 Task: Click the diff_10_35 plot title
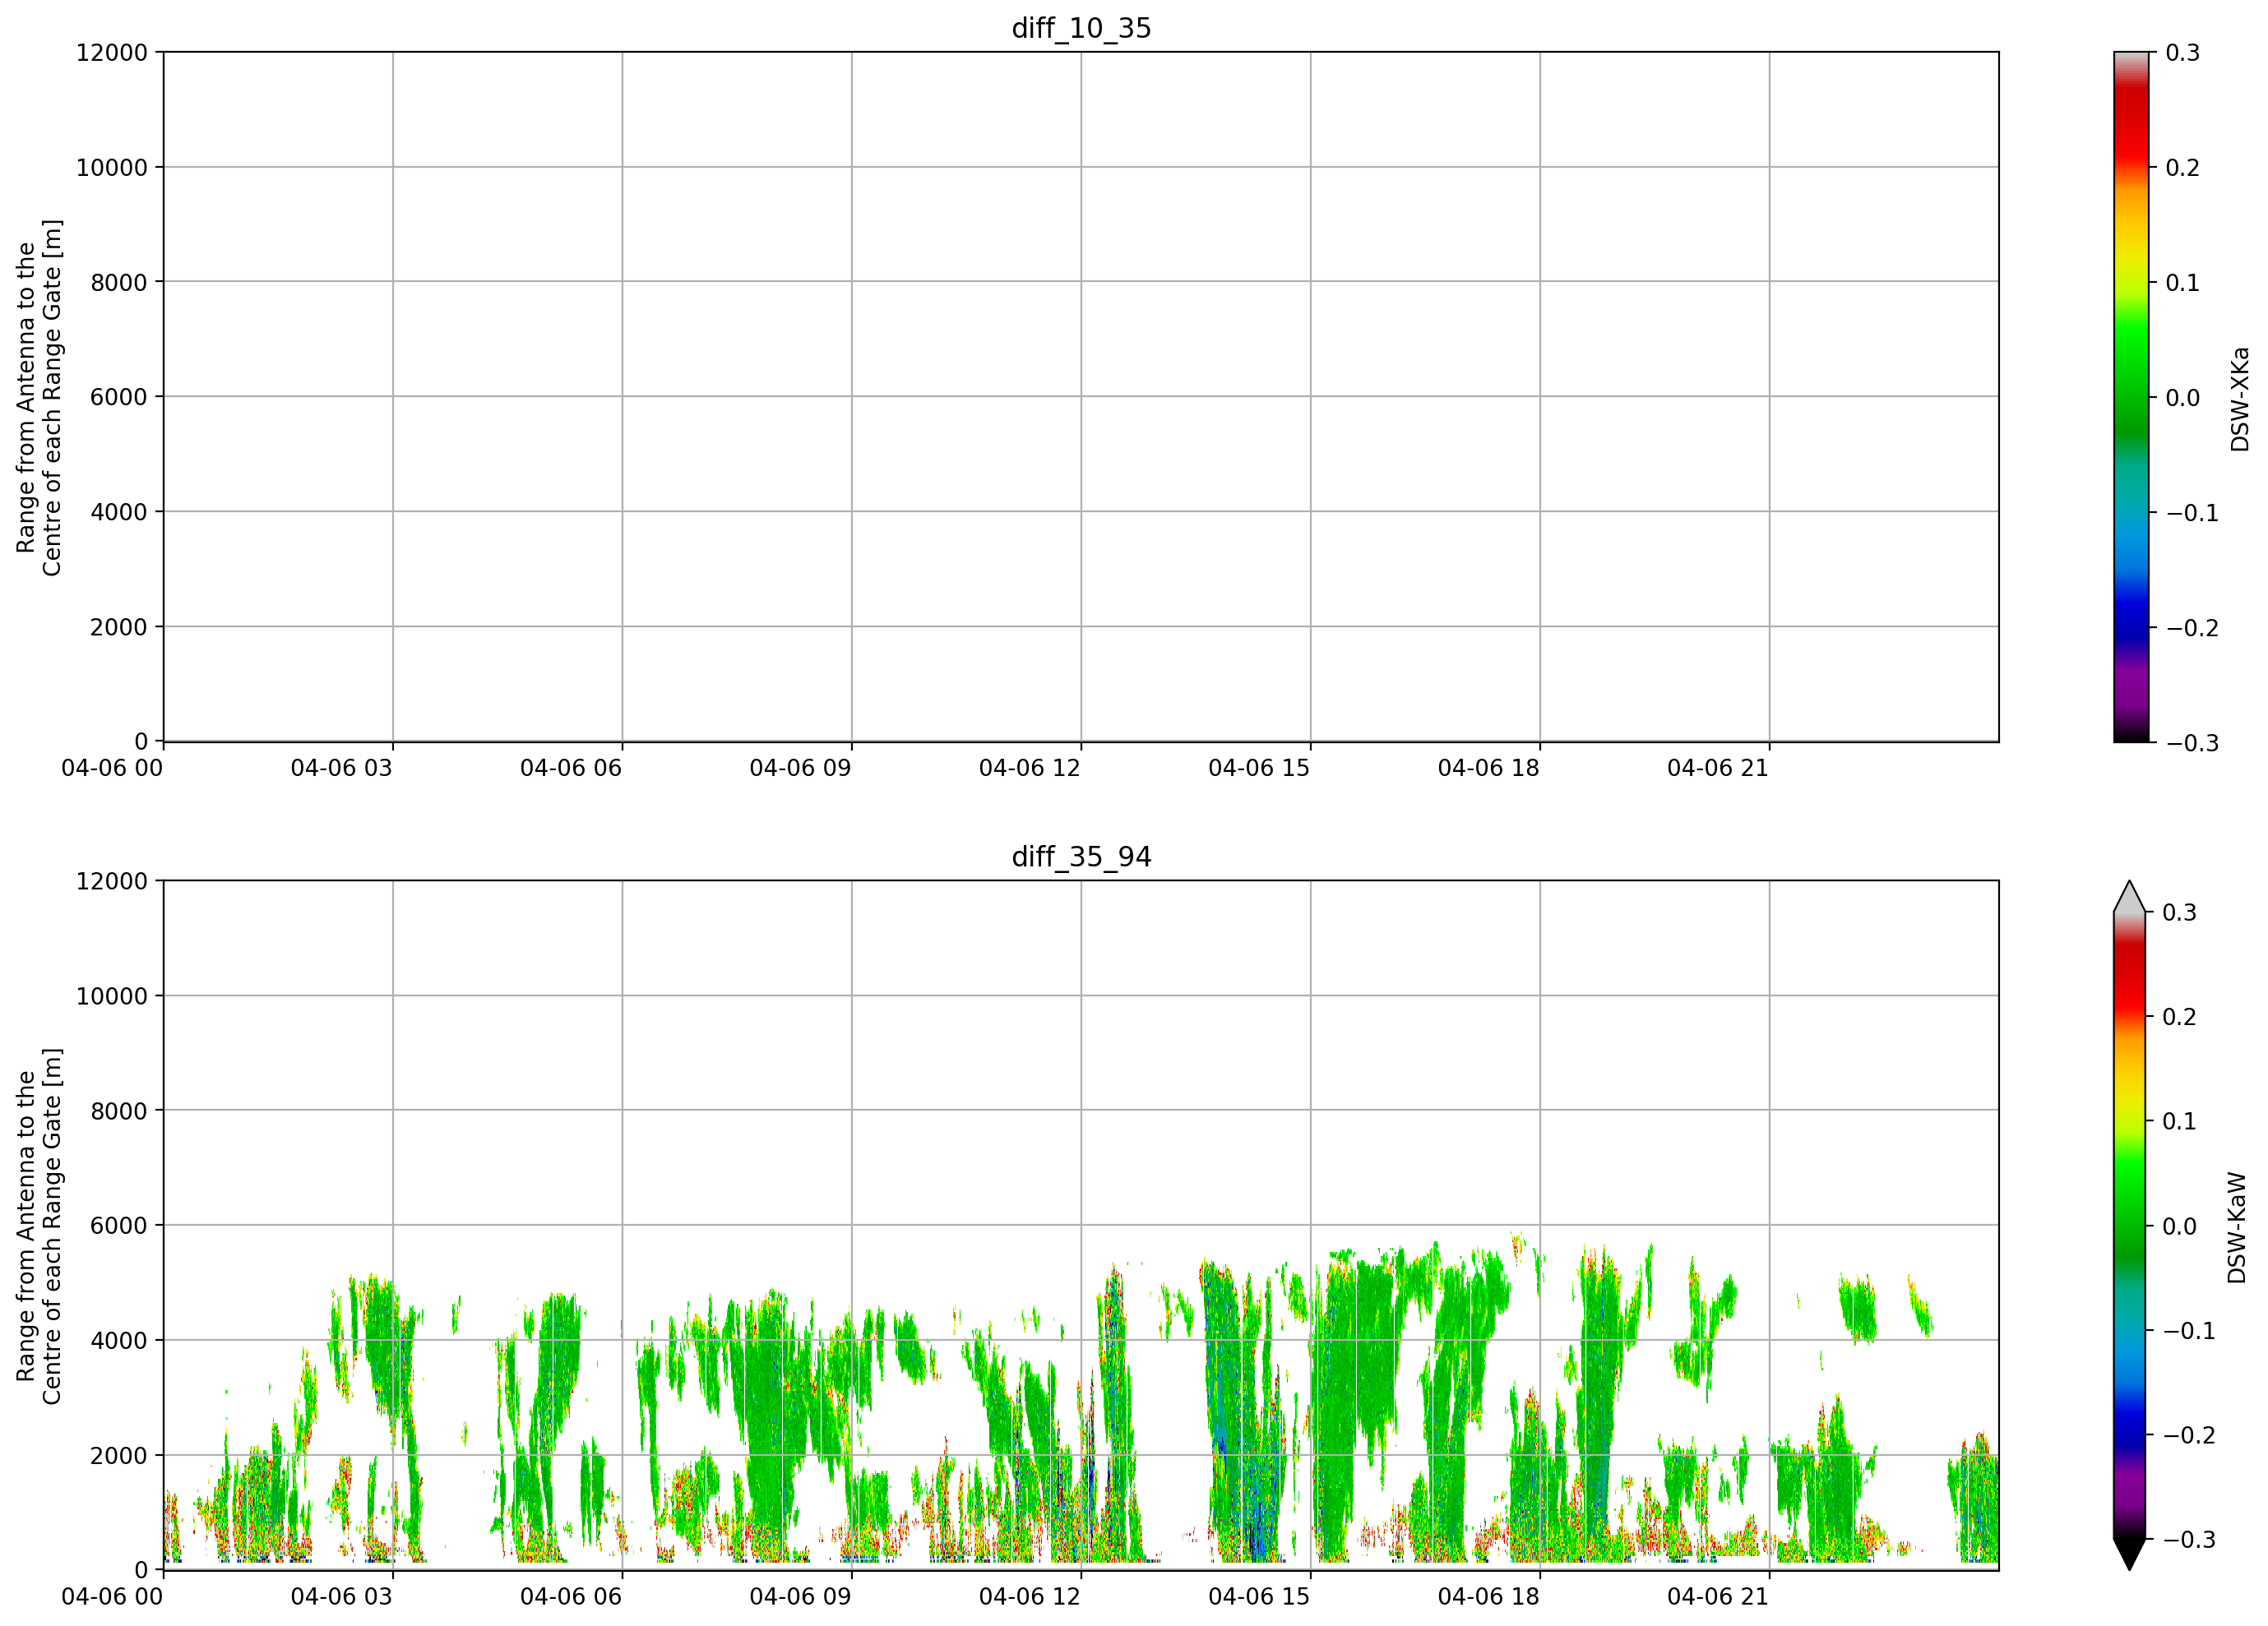[1081, 28]
